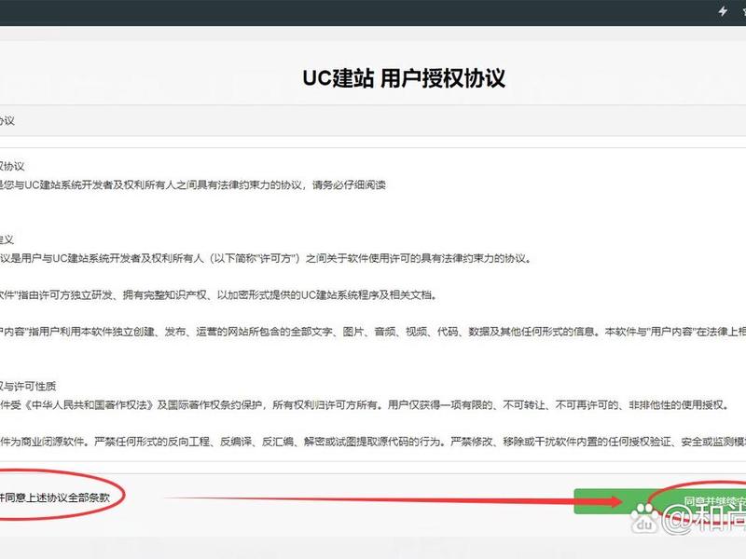This screenshot has width=746, height=559.
Task: Click the 同意上述协议全部条款 agreement label
Action: tap(55, 498)
